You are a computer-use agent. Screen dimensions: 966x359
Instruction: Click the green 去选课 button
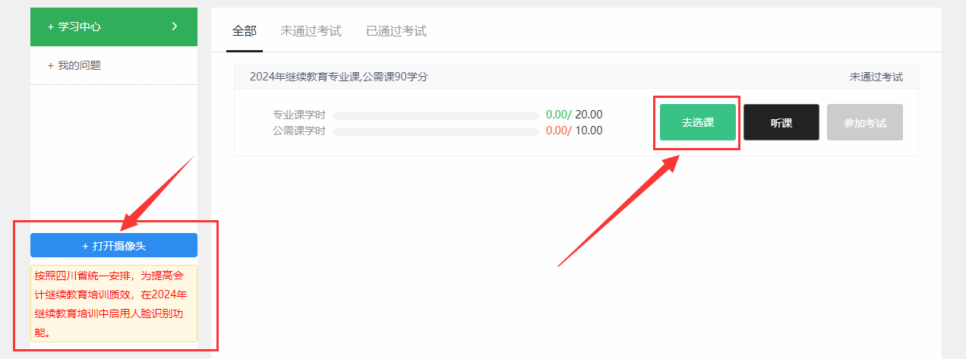[698, 122]
